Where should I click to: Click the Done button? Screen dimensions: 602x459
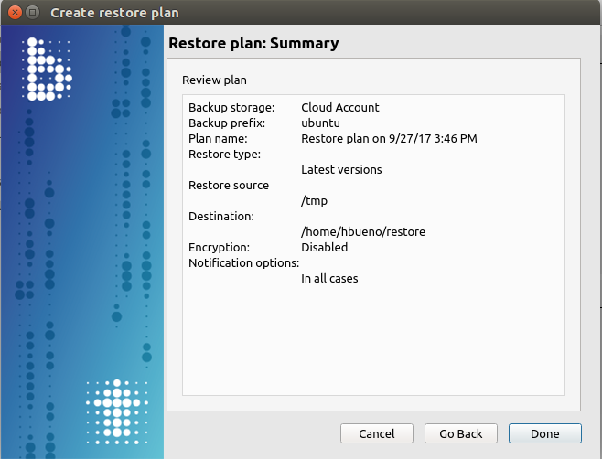(545, 433)
